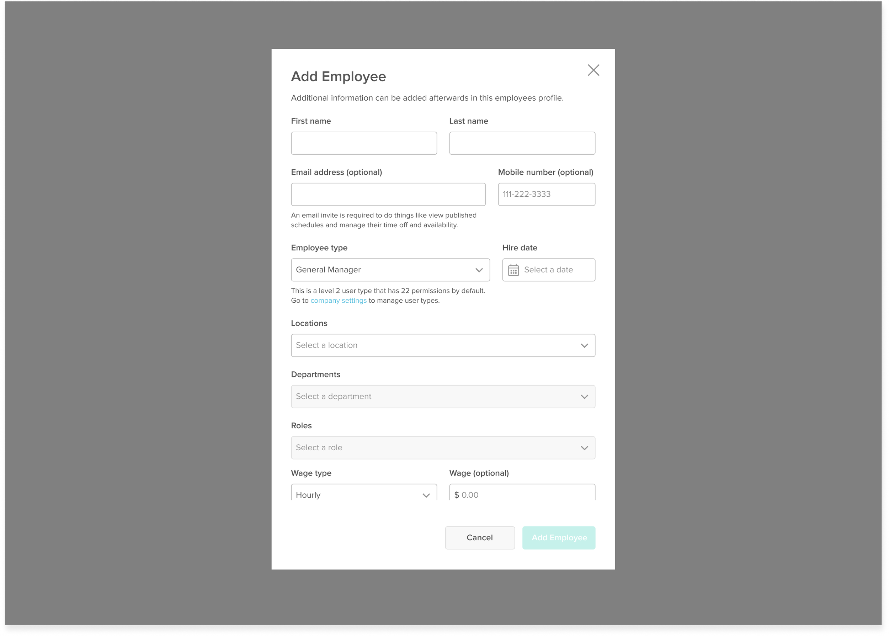Click the Roles dropdown chevron

click(584, 448)
